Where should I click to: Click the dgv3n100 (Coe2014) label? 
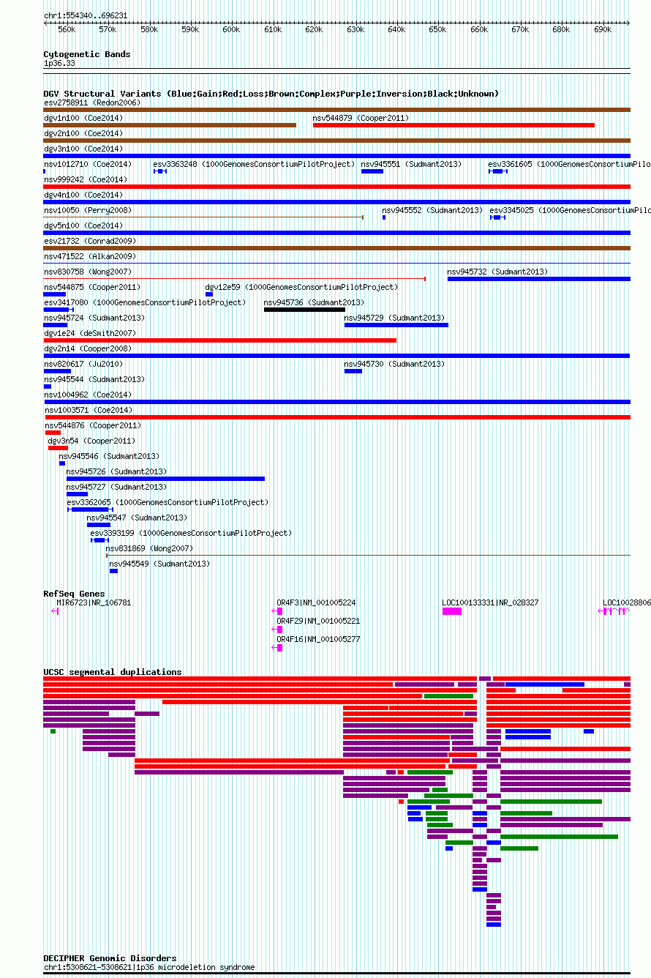point(83,149)
